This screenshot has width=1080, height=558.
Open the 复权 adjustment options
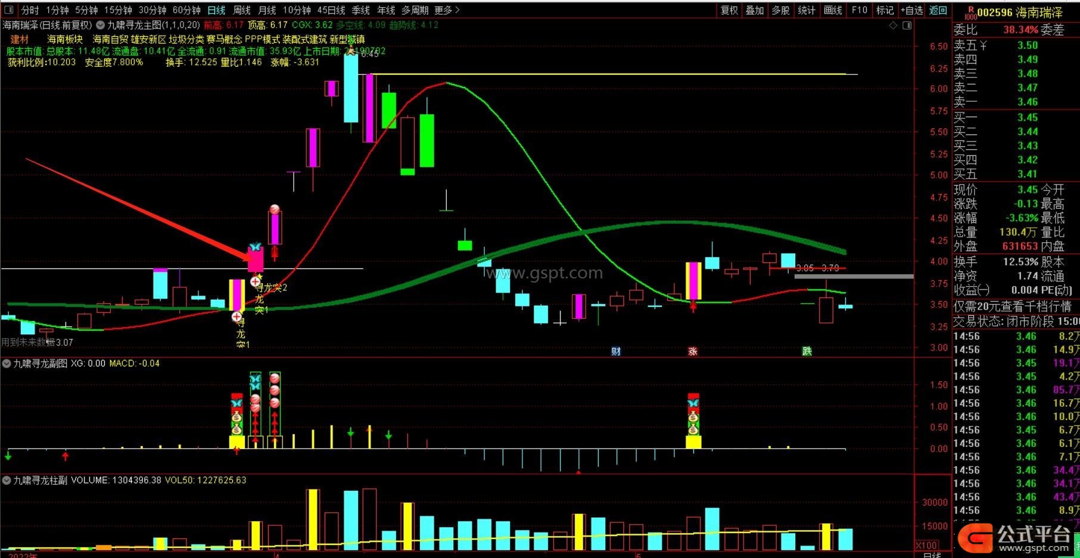coord(729,10)
